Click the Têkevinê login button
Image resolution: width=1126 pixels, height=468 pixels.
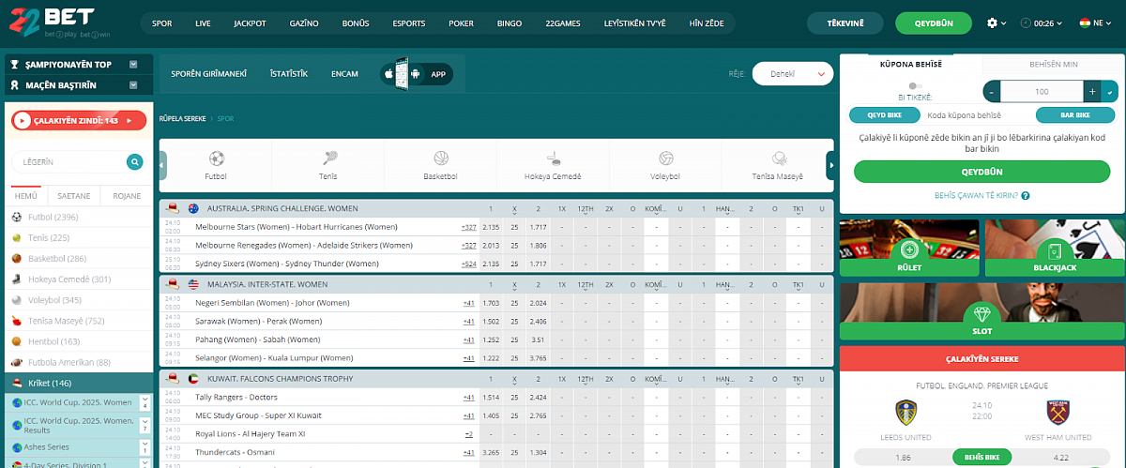[x=844, y=23]
